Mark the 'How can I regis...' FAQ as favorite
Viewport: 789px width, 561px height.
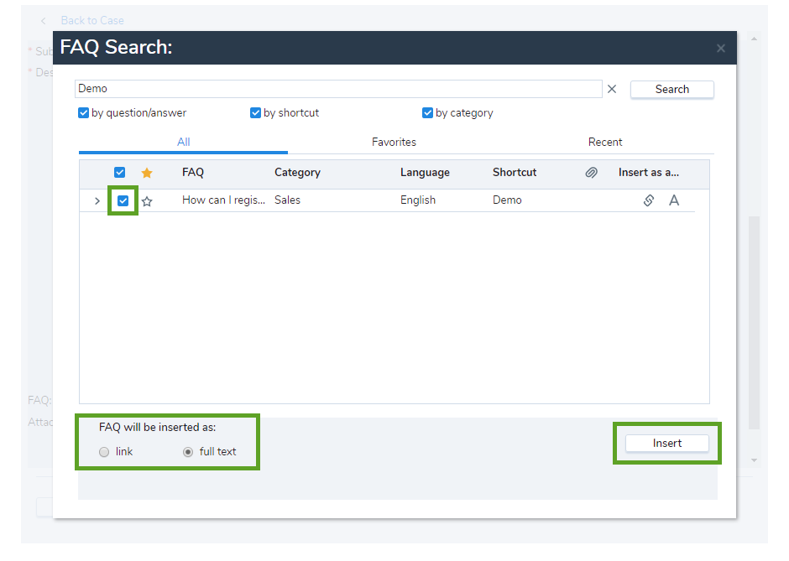tap(147, 201)
